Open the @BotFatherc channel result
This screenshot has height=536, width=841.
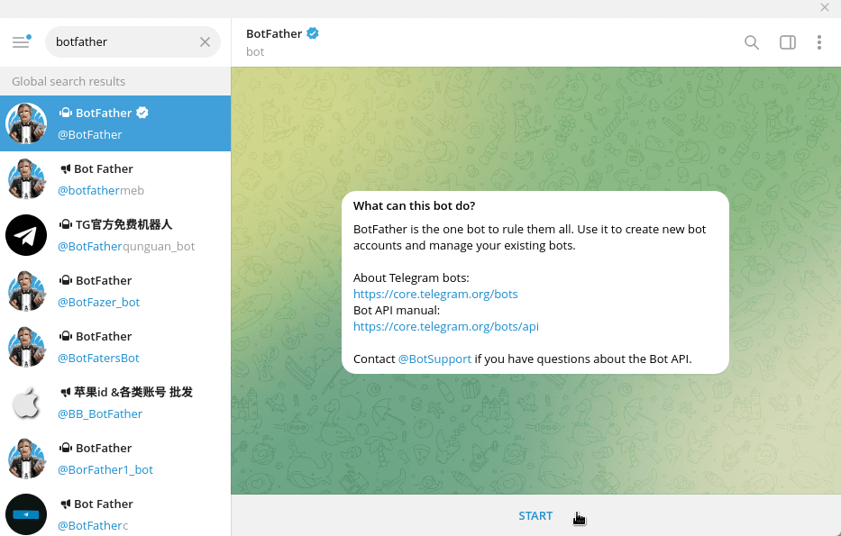point(115,511)
